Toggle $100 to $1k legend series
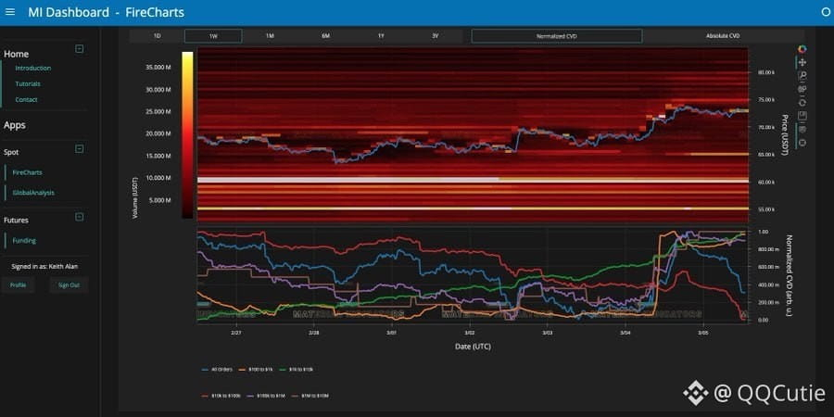The image size is (834, 417). tap(255, 369)
